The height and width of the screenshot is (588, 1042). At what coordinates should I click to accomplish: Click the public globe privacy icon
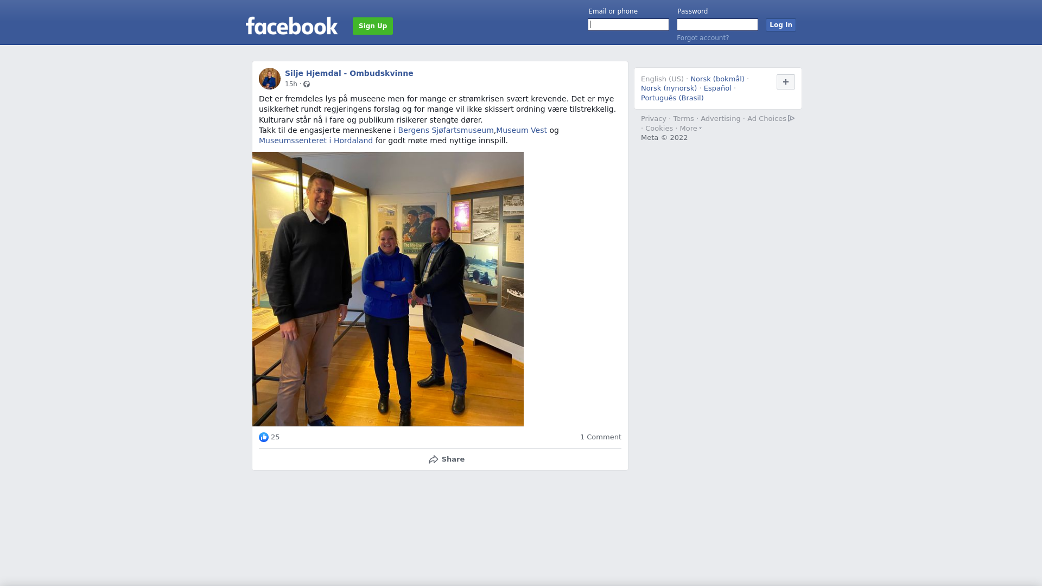[307, 84]
